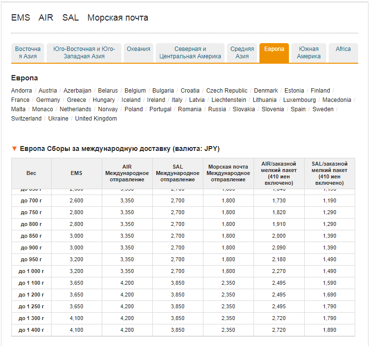Image resolution: width=369 pixels, height=346 pixels.
Task: Click Azerbaijan in the country list
Action: 78,91
